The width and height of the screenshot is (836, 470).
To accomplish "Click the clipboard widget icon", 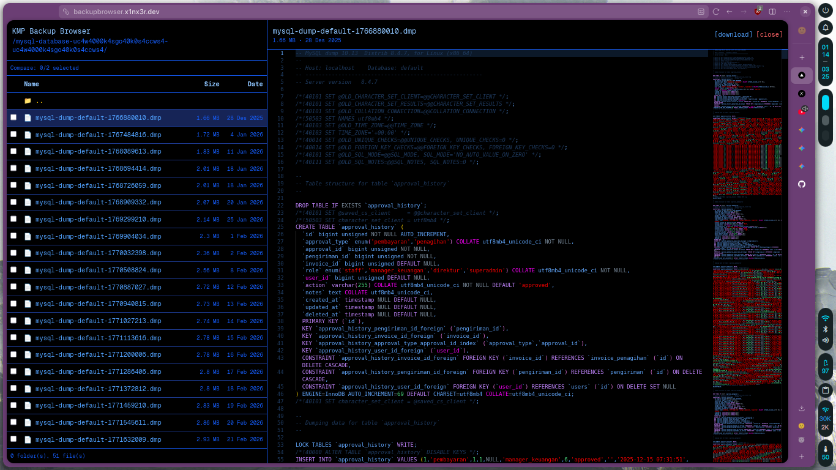I will [x=825, y=390].
